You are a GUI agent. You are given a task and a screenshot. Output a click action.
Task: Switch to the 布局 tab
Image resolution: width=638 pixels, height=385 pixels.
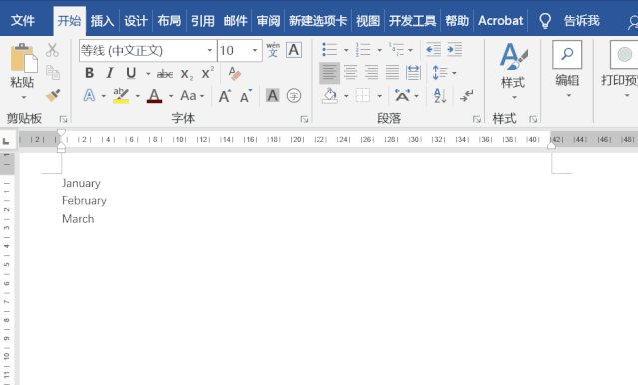coord(169,20)
